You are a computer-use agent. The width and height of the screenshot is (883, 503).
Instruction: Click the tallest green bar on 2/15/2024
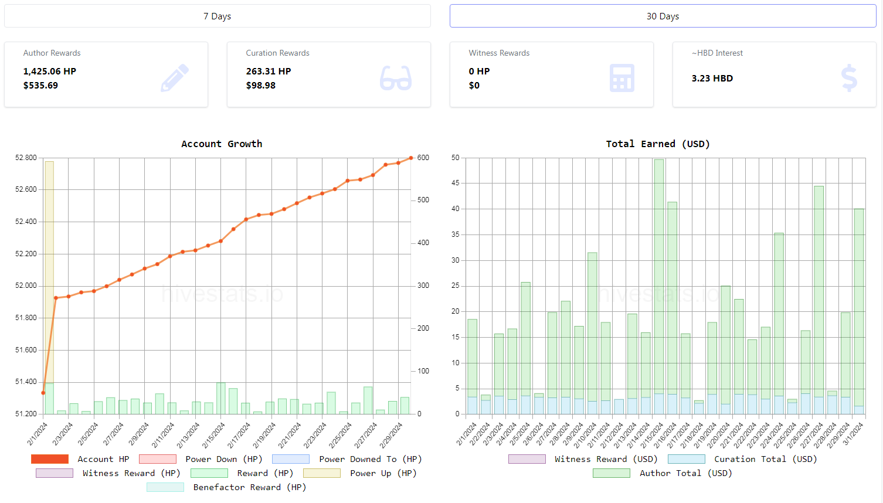(x=659, y=276)
